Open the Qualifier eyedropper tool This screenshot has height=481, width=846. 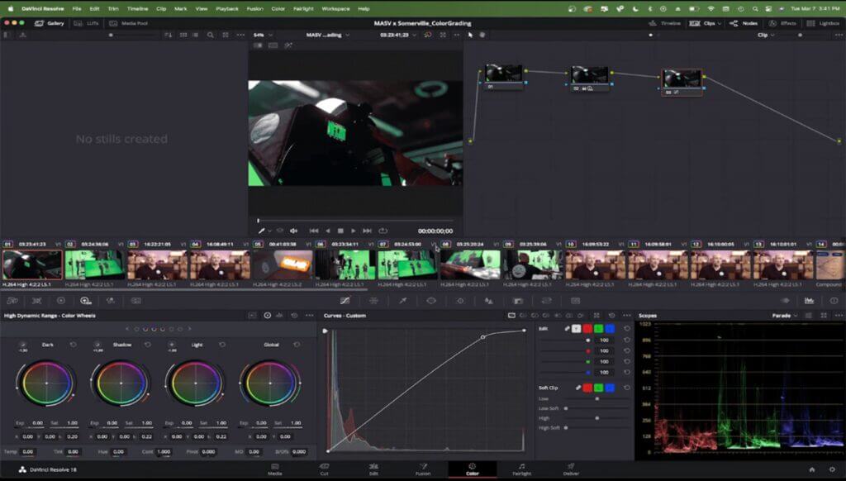(402, 301)
